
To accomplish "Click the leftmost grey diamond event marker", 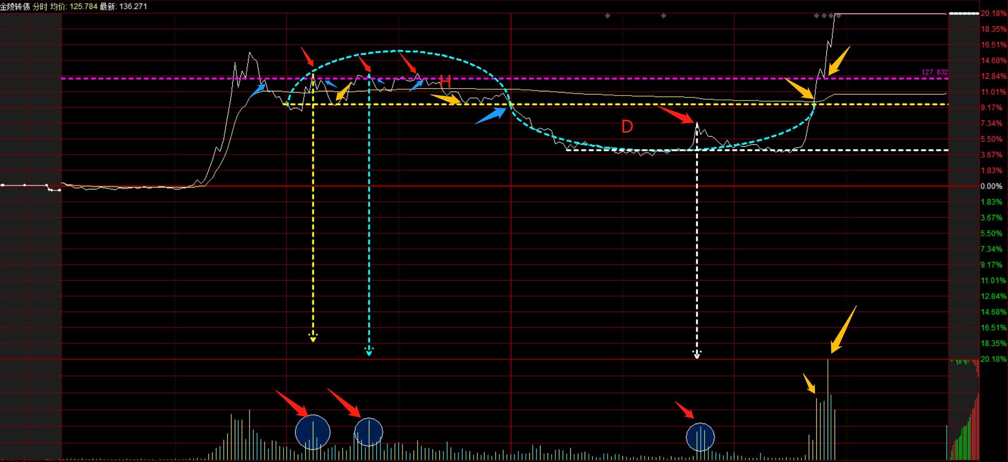I will [607, 16].
